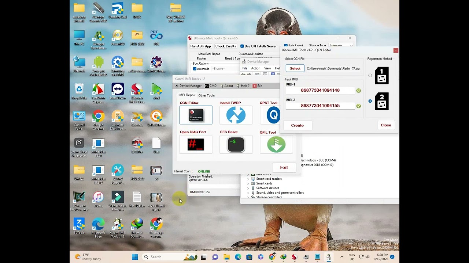Expand Software devices node in Device Manager

[248, 188]
